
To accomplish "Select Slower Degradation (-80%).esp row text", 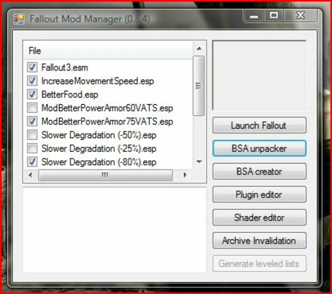I will click(99, 162).
